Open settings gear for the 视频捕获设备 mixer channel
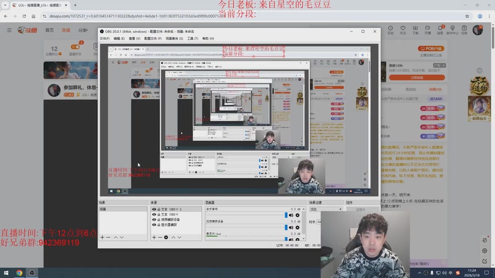The height and width of the screenshot is (278, 495). click(298, 227)
